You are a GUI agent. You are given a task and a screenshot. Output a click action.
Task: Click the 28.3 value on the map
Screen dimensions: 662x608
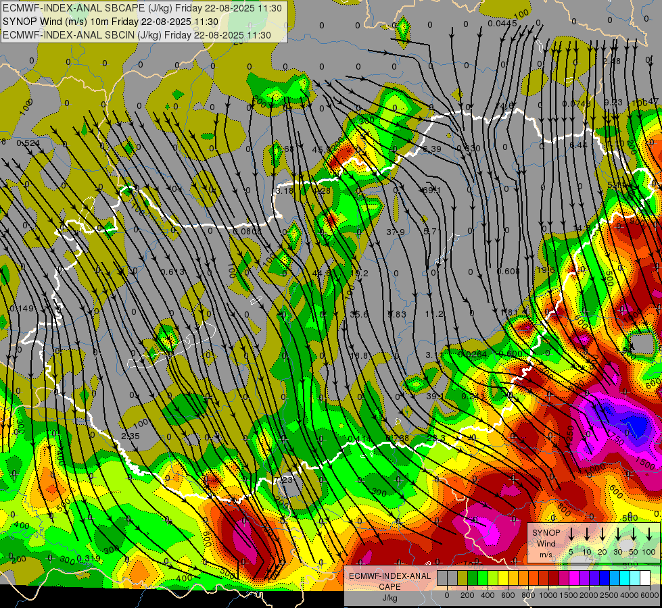[436, 438]
